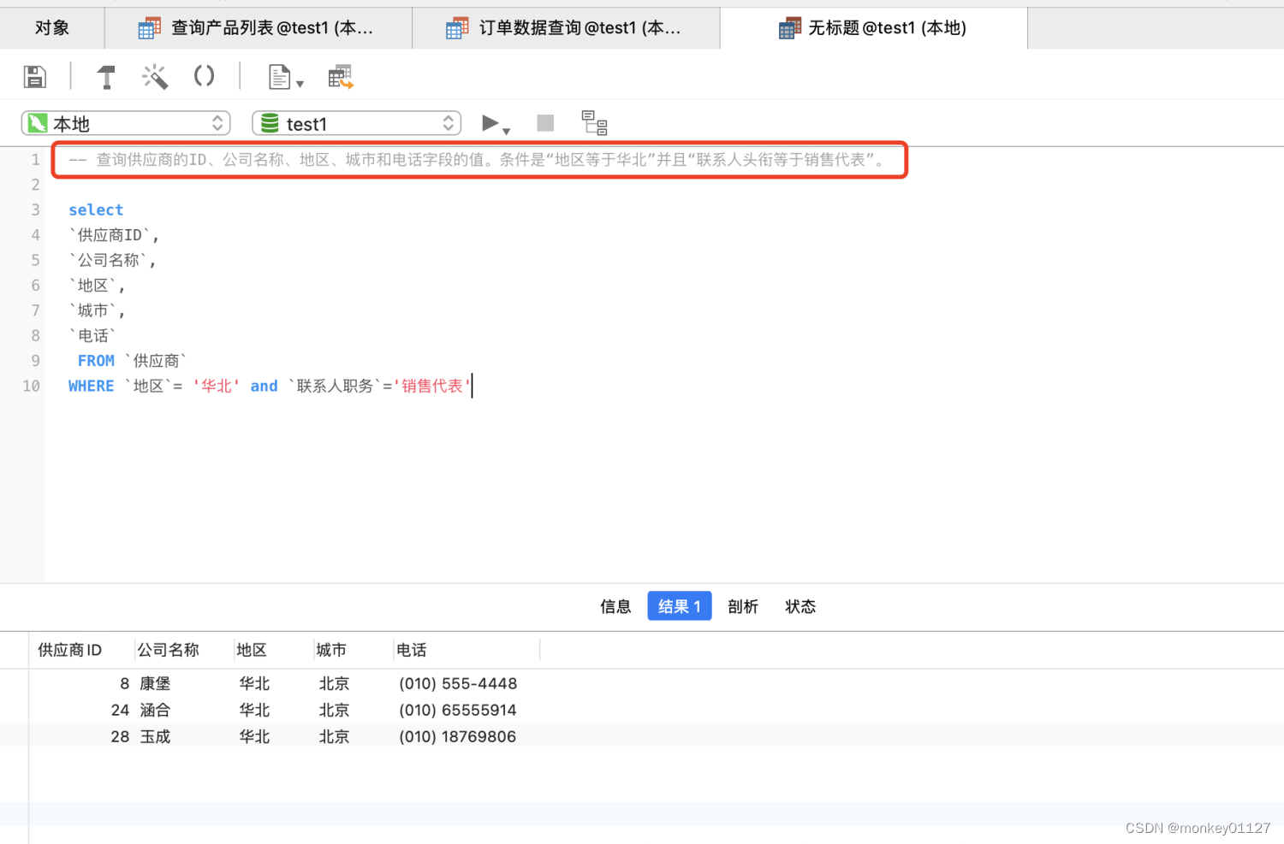The image size is (1284, 844).
Task: Click the and keyword on line 10
Action: point(264,386)
